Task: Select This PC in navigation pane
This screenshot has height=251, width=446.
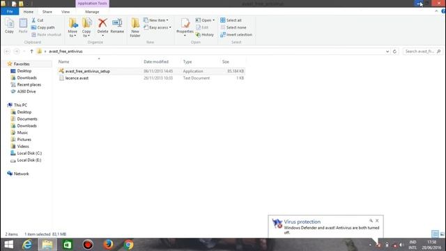Action: (20, 105)
